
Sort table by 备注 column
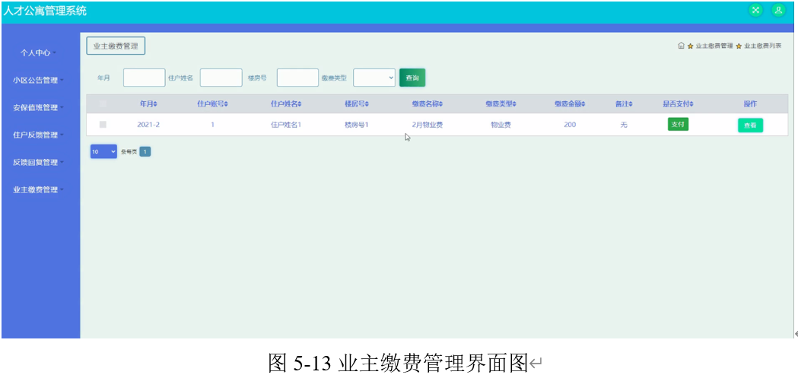pos(624,103)
